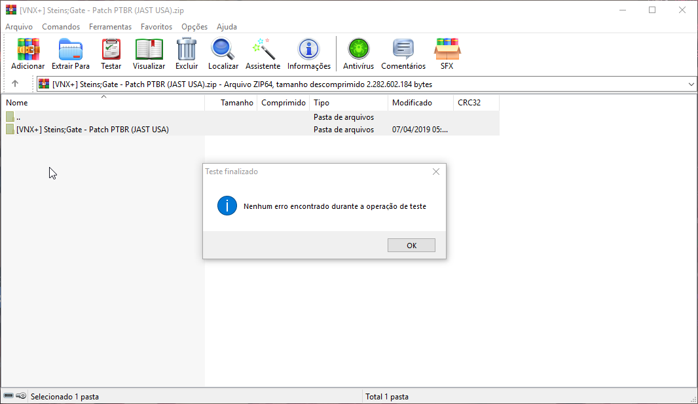The width and height of the screenshot is (698, 404).
Task: Open the Favoritos menu
Action: pyautogui.click(x=156, y=27)
